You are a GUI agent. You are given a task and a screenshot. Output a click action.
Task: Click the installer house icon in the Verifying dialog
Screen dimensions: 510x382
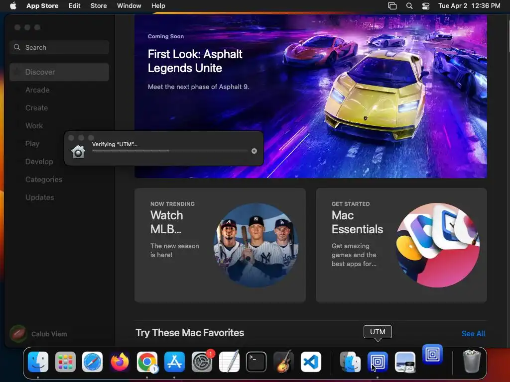78,152
